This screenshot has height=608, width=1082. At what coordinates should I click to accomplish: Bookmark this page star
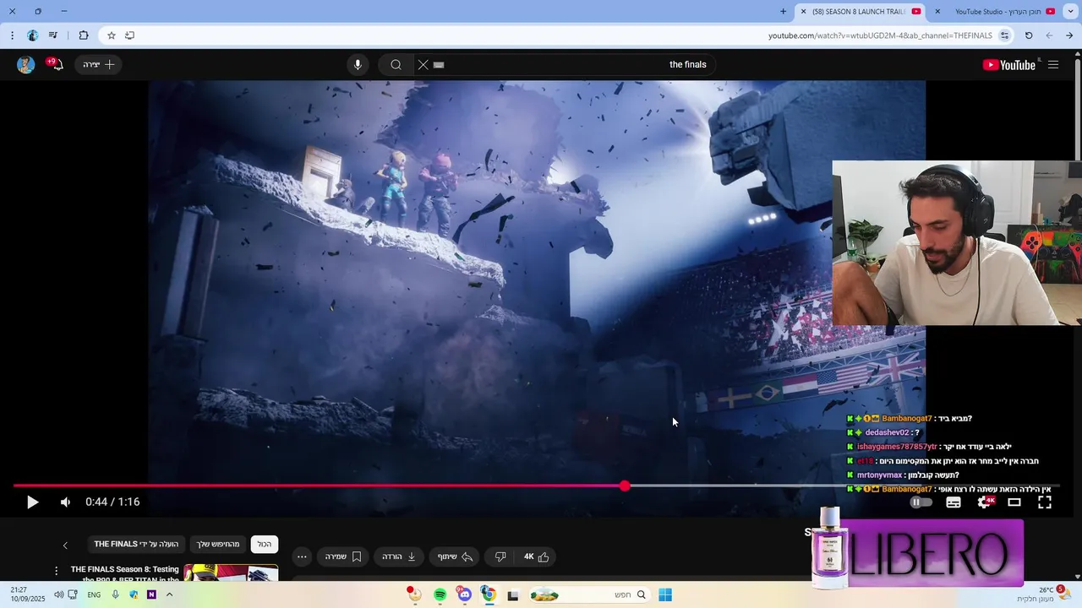[x=112, y=35]
